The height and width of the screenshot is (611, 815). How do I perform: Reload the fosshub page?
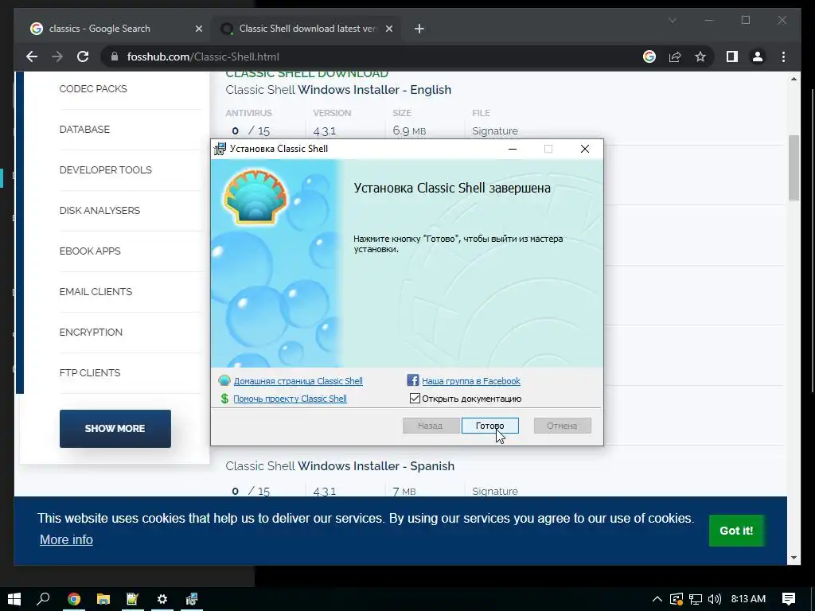click(83, 56)
